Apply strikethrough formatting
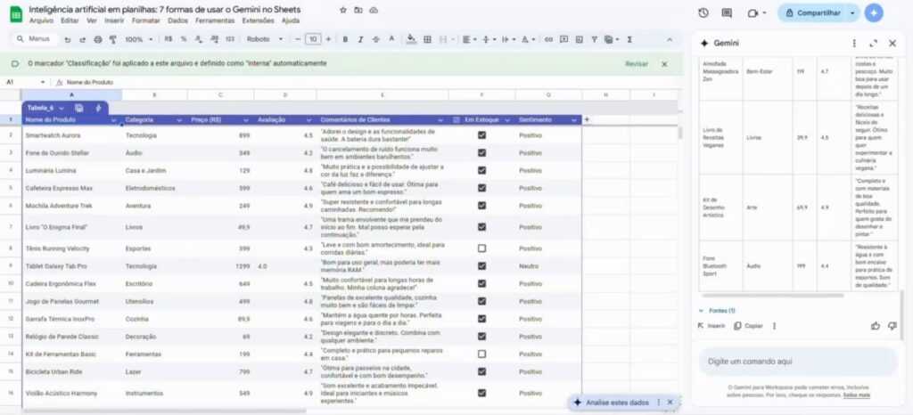 click(375, 39)
